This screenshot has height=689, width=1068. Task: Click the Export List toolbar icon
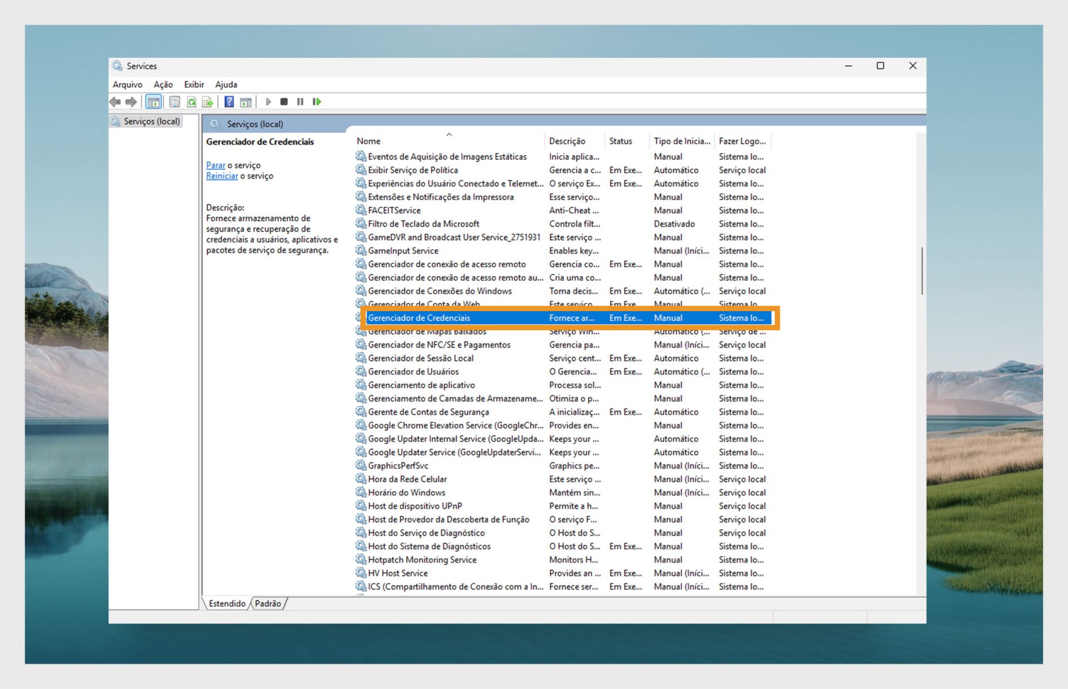[x=207, y=102]
